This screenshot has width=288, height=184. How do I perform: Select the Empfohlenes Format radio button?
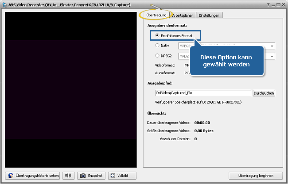click(157, 35)
